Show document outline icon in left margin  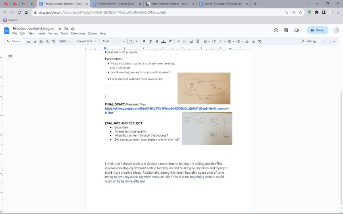click(x=10, y=57)
